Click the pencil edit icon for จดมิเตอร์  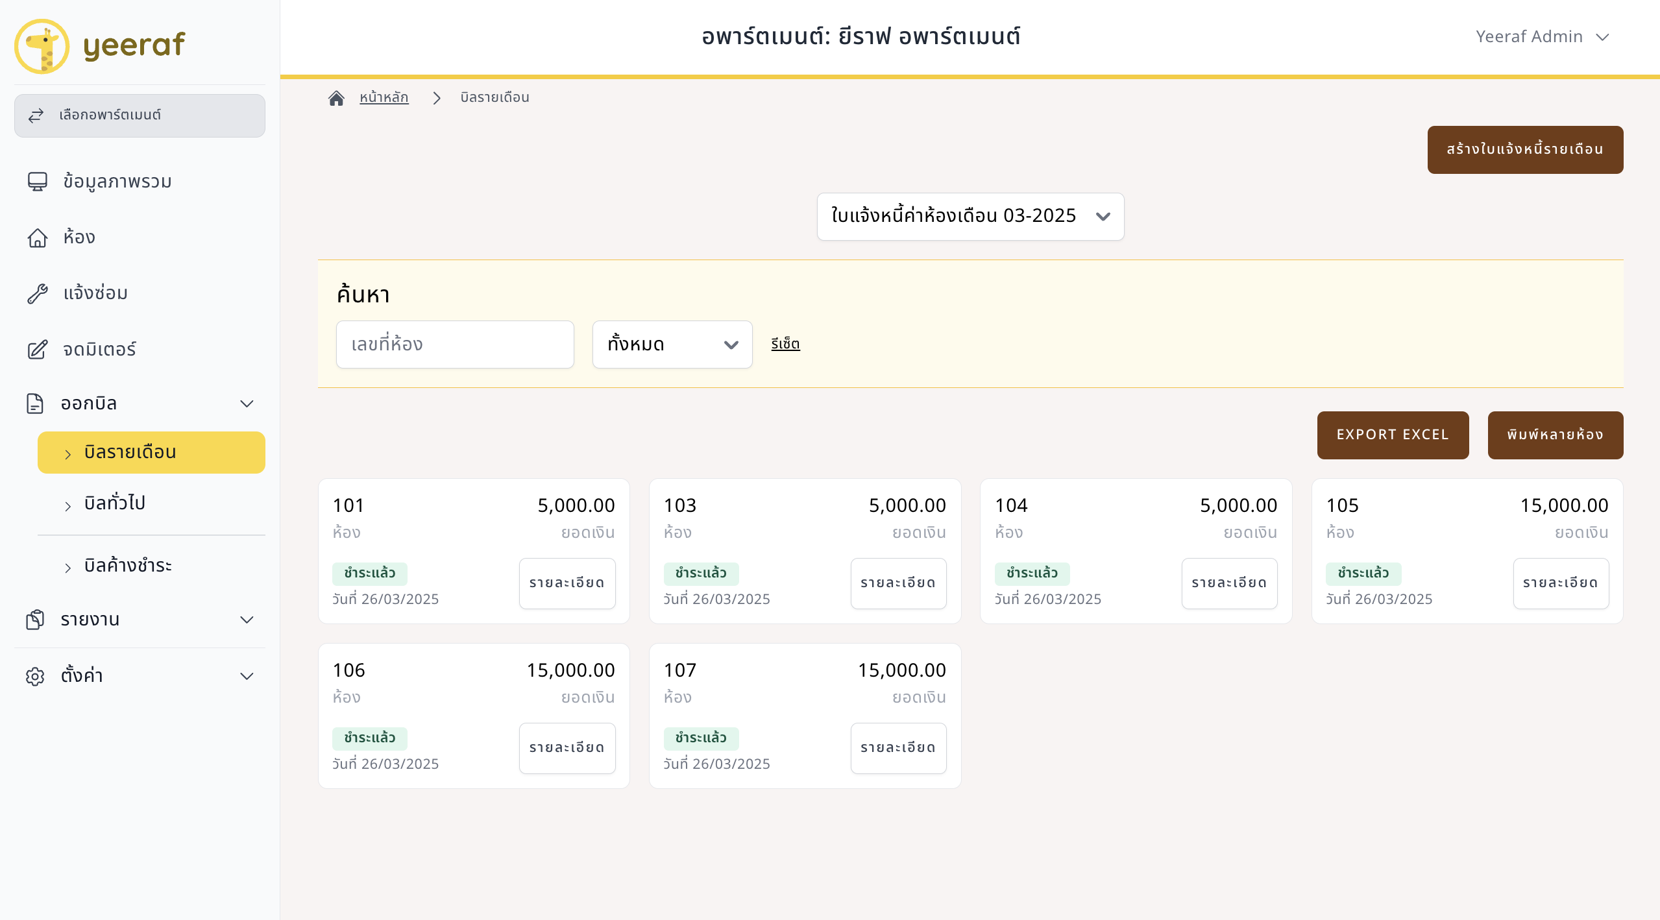coord(38,350)
